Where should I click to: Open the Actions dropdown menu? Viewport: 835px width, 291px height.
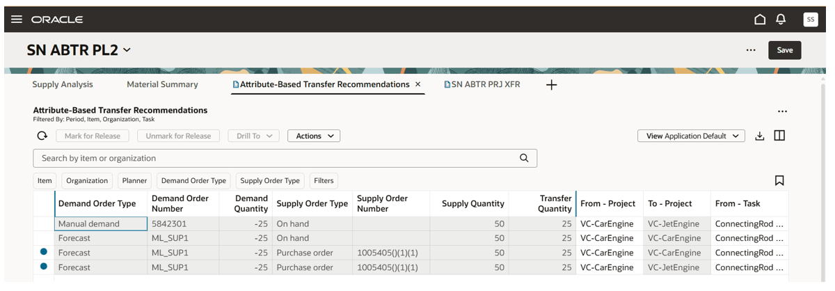pyautogui.click(x=314, y=136)
